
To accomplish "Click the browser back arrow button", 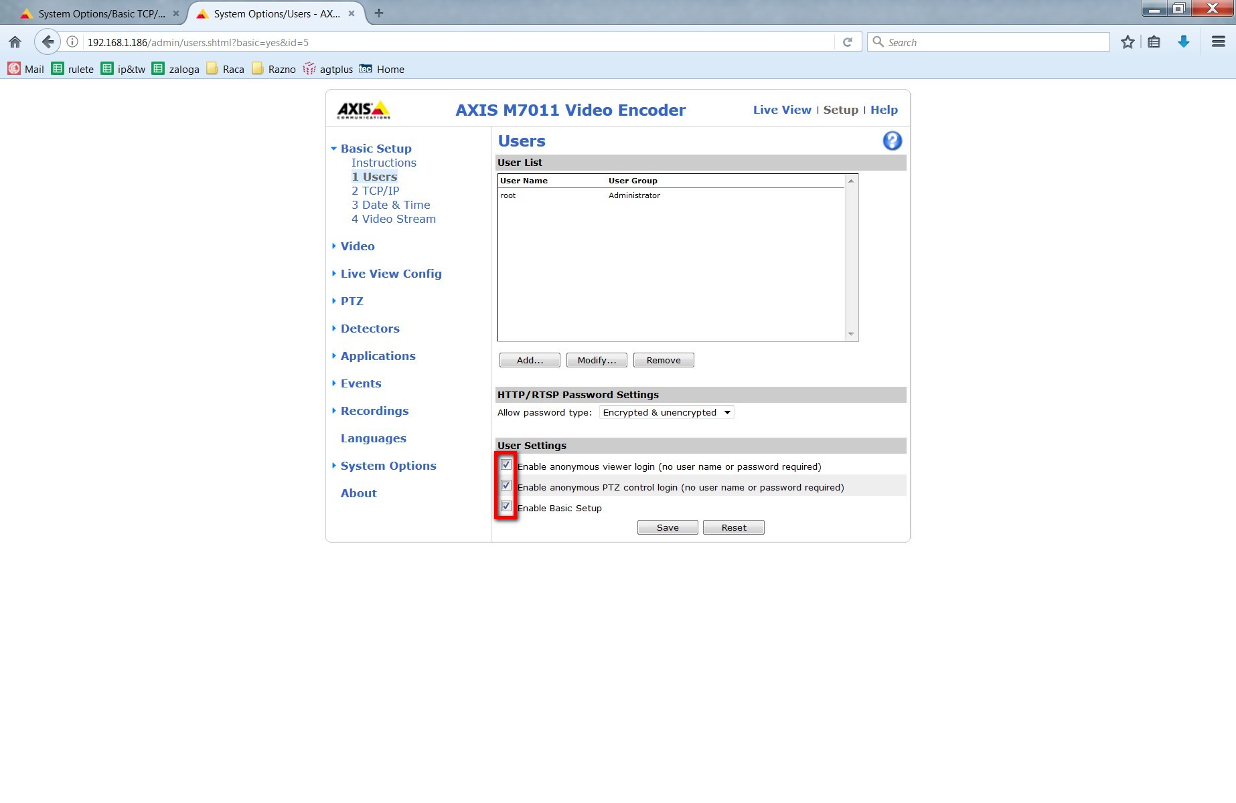I will (47, 42).
